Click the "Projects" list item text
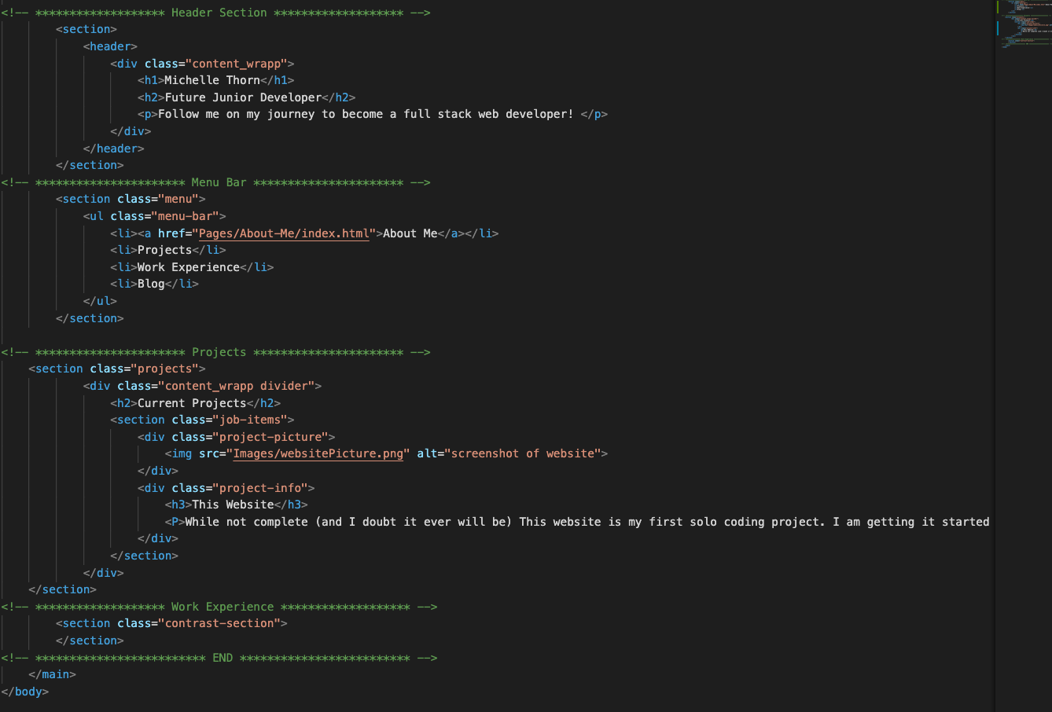This screenshot has height=712, width=1052. [164, 250]
